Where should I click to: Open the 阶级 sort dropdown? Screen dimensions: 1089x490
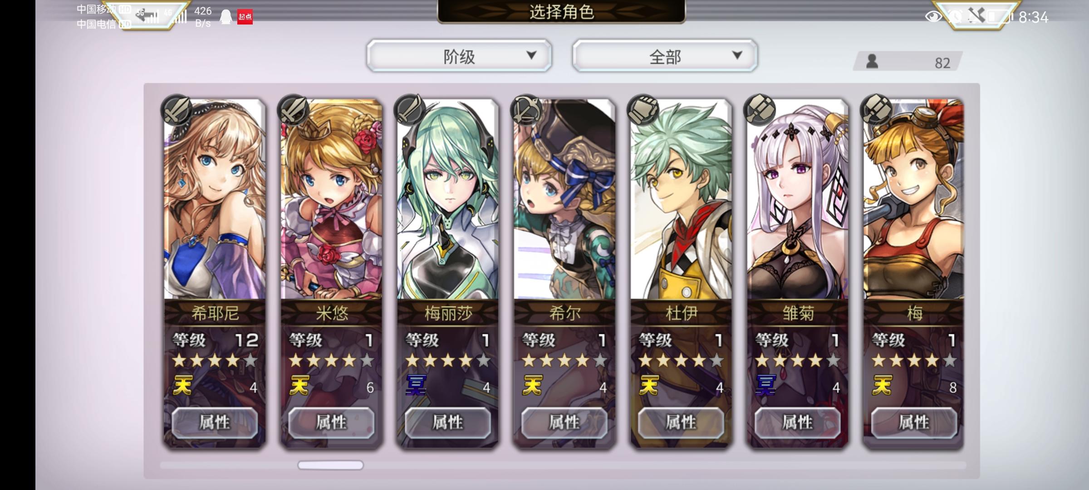pyautogui.click(x=459, y=56)
